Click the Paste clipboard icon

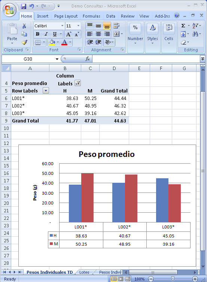(x=12, y=29)
